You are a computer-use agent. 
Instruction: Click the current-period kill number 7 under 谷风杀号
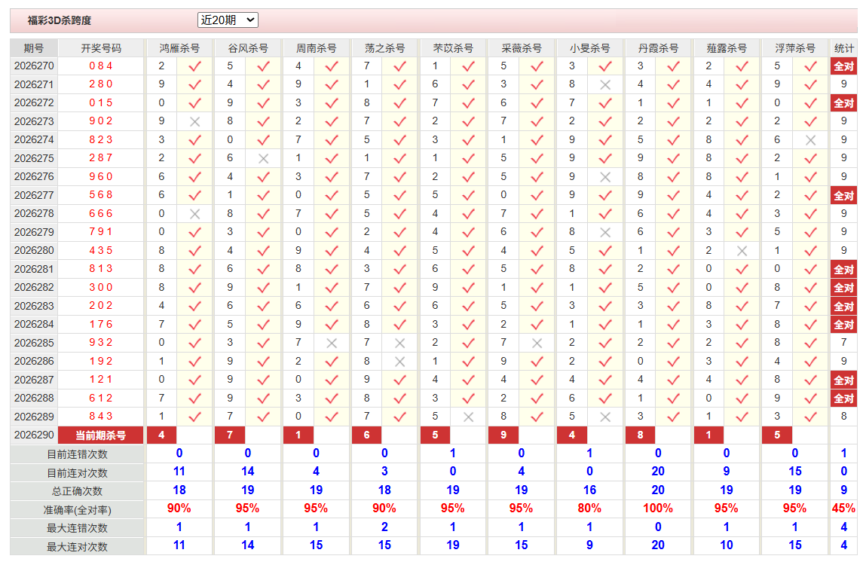[x=230, y=435]
